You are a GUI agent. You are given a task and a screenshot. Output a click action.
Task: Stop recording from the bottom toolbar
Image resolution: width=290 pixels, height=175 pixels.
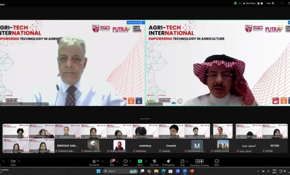click(202, 161)
